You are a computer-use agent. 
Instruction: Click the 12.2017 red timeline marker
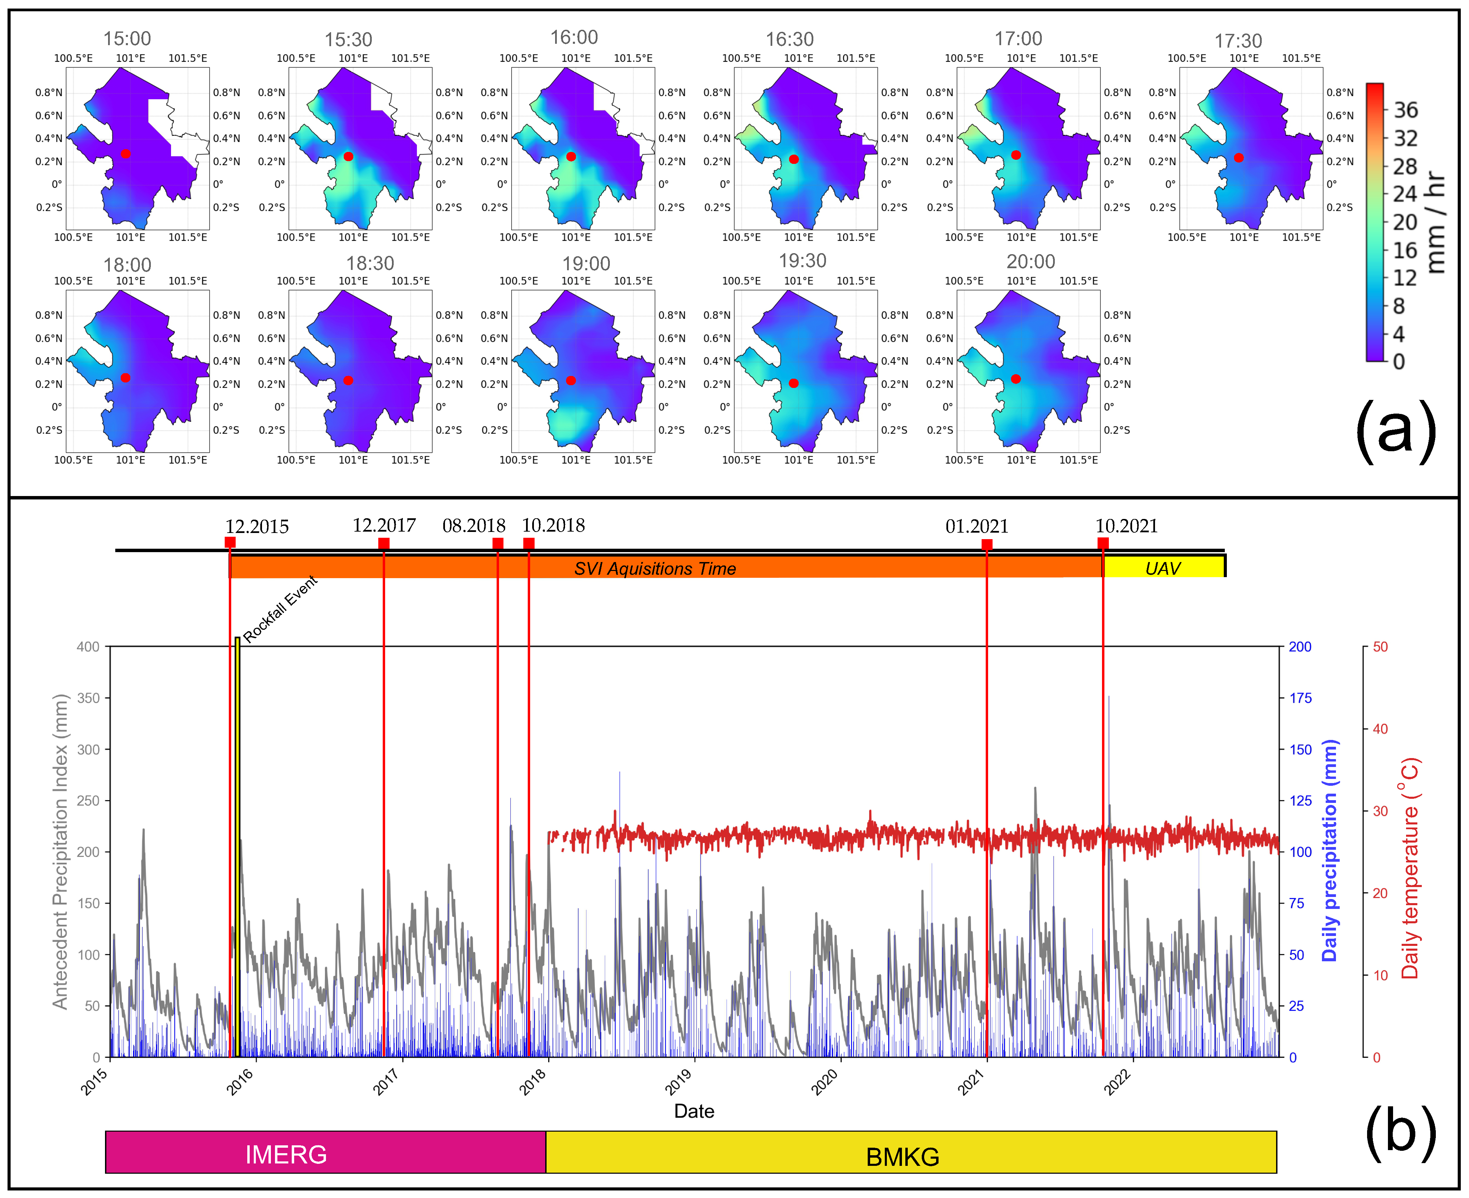click(384, 544)
